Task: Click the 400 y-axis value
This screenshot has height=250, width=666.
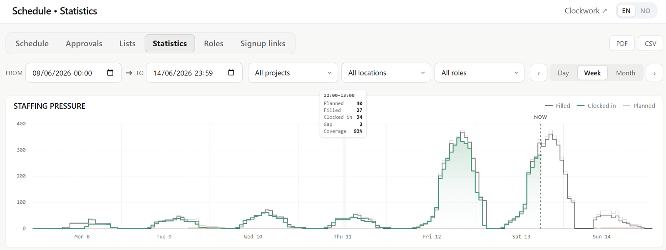Action: click(21, 124)
